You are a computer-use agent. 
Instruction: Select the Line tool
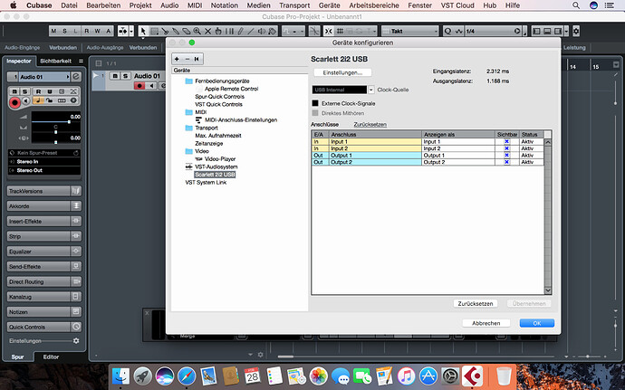click(251, 31)
